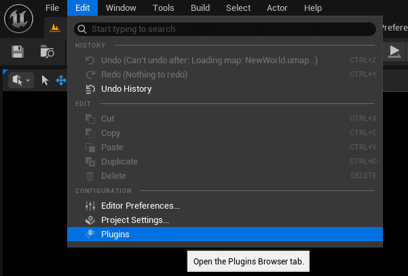The width and height of the screenshot is (408, 276).
Task: Close the open Edit menu
Action: (83, 8)
